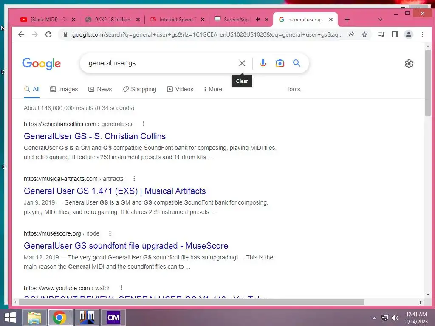Open the GeneralUser GS - S. Christian Collins result
The height and width of the screenshot is (326, 435).
95,136
